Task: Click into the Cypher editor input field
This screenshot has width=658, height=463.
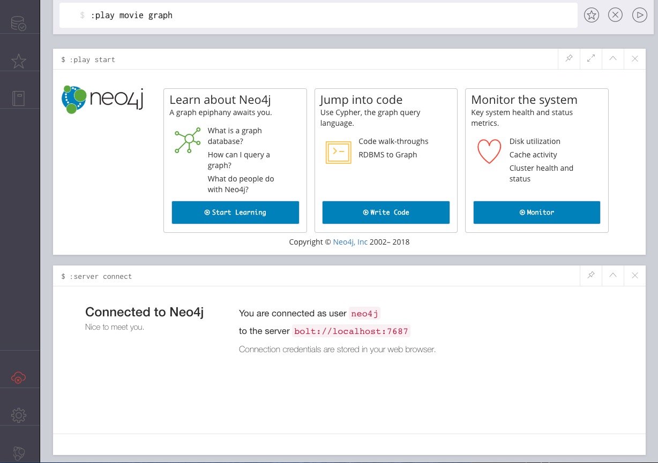Action: click(318, 15)
